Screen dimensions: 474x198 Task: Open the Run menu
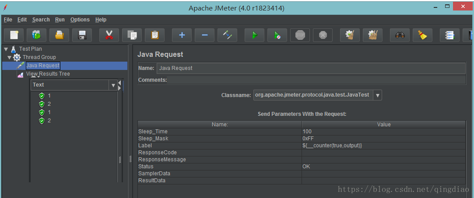point(60,20)
